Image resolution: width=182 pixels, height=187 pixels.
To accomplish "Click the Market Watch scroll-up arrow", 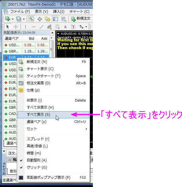I will tap(52, 38).
